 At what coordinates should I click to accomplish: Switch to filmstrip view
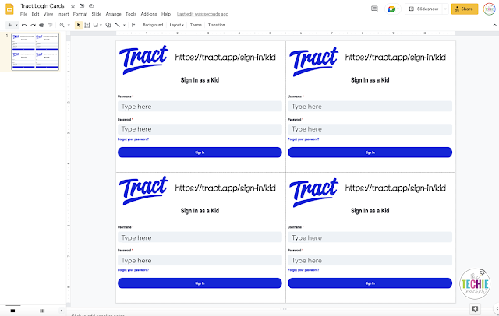(12, 311)
